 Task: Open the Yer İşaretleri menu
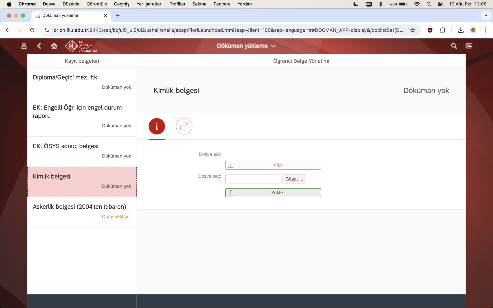(x=149, y=4)
